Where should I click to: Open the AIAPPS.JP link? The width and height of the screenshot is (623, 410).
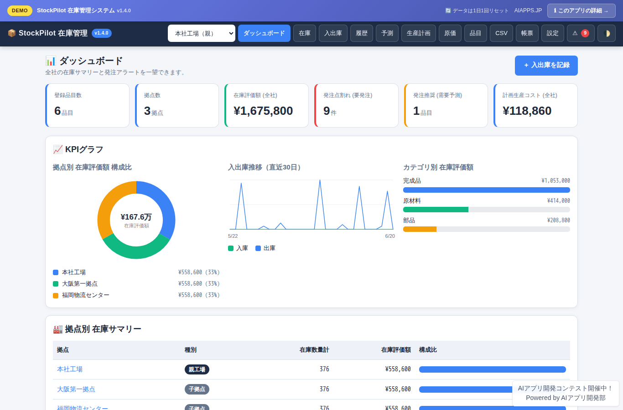(528, 10)
